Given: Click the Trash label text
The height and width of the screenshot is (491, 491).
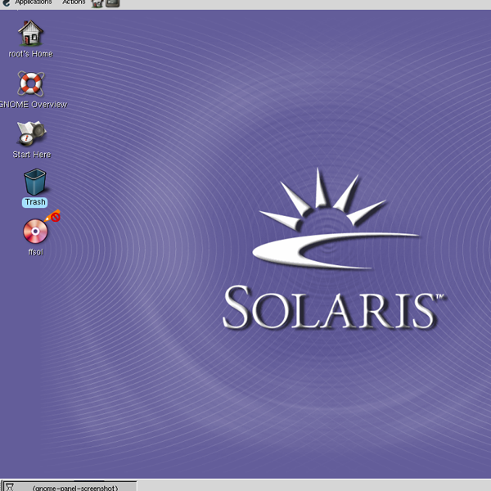Looking at the screenshot, I should (x=35, y=202).
